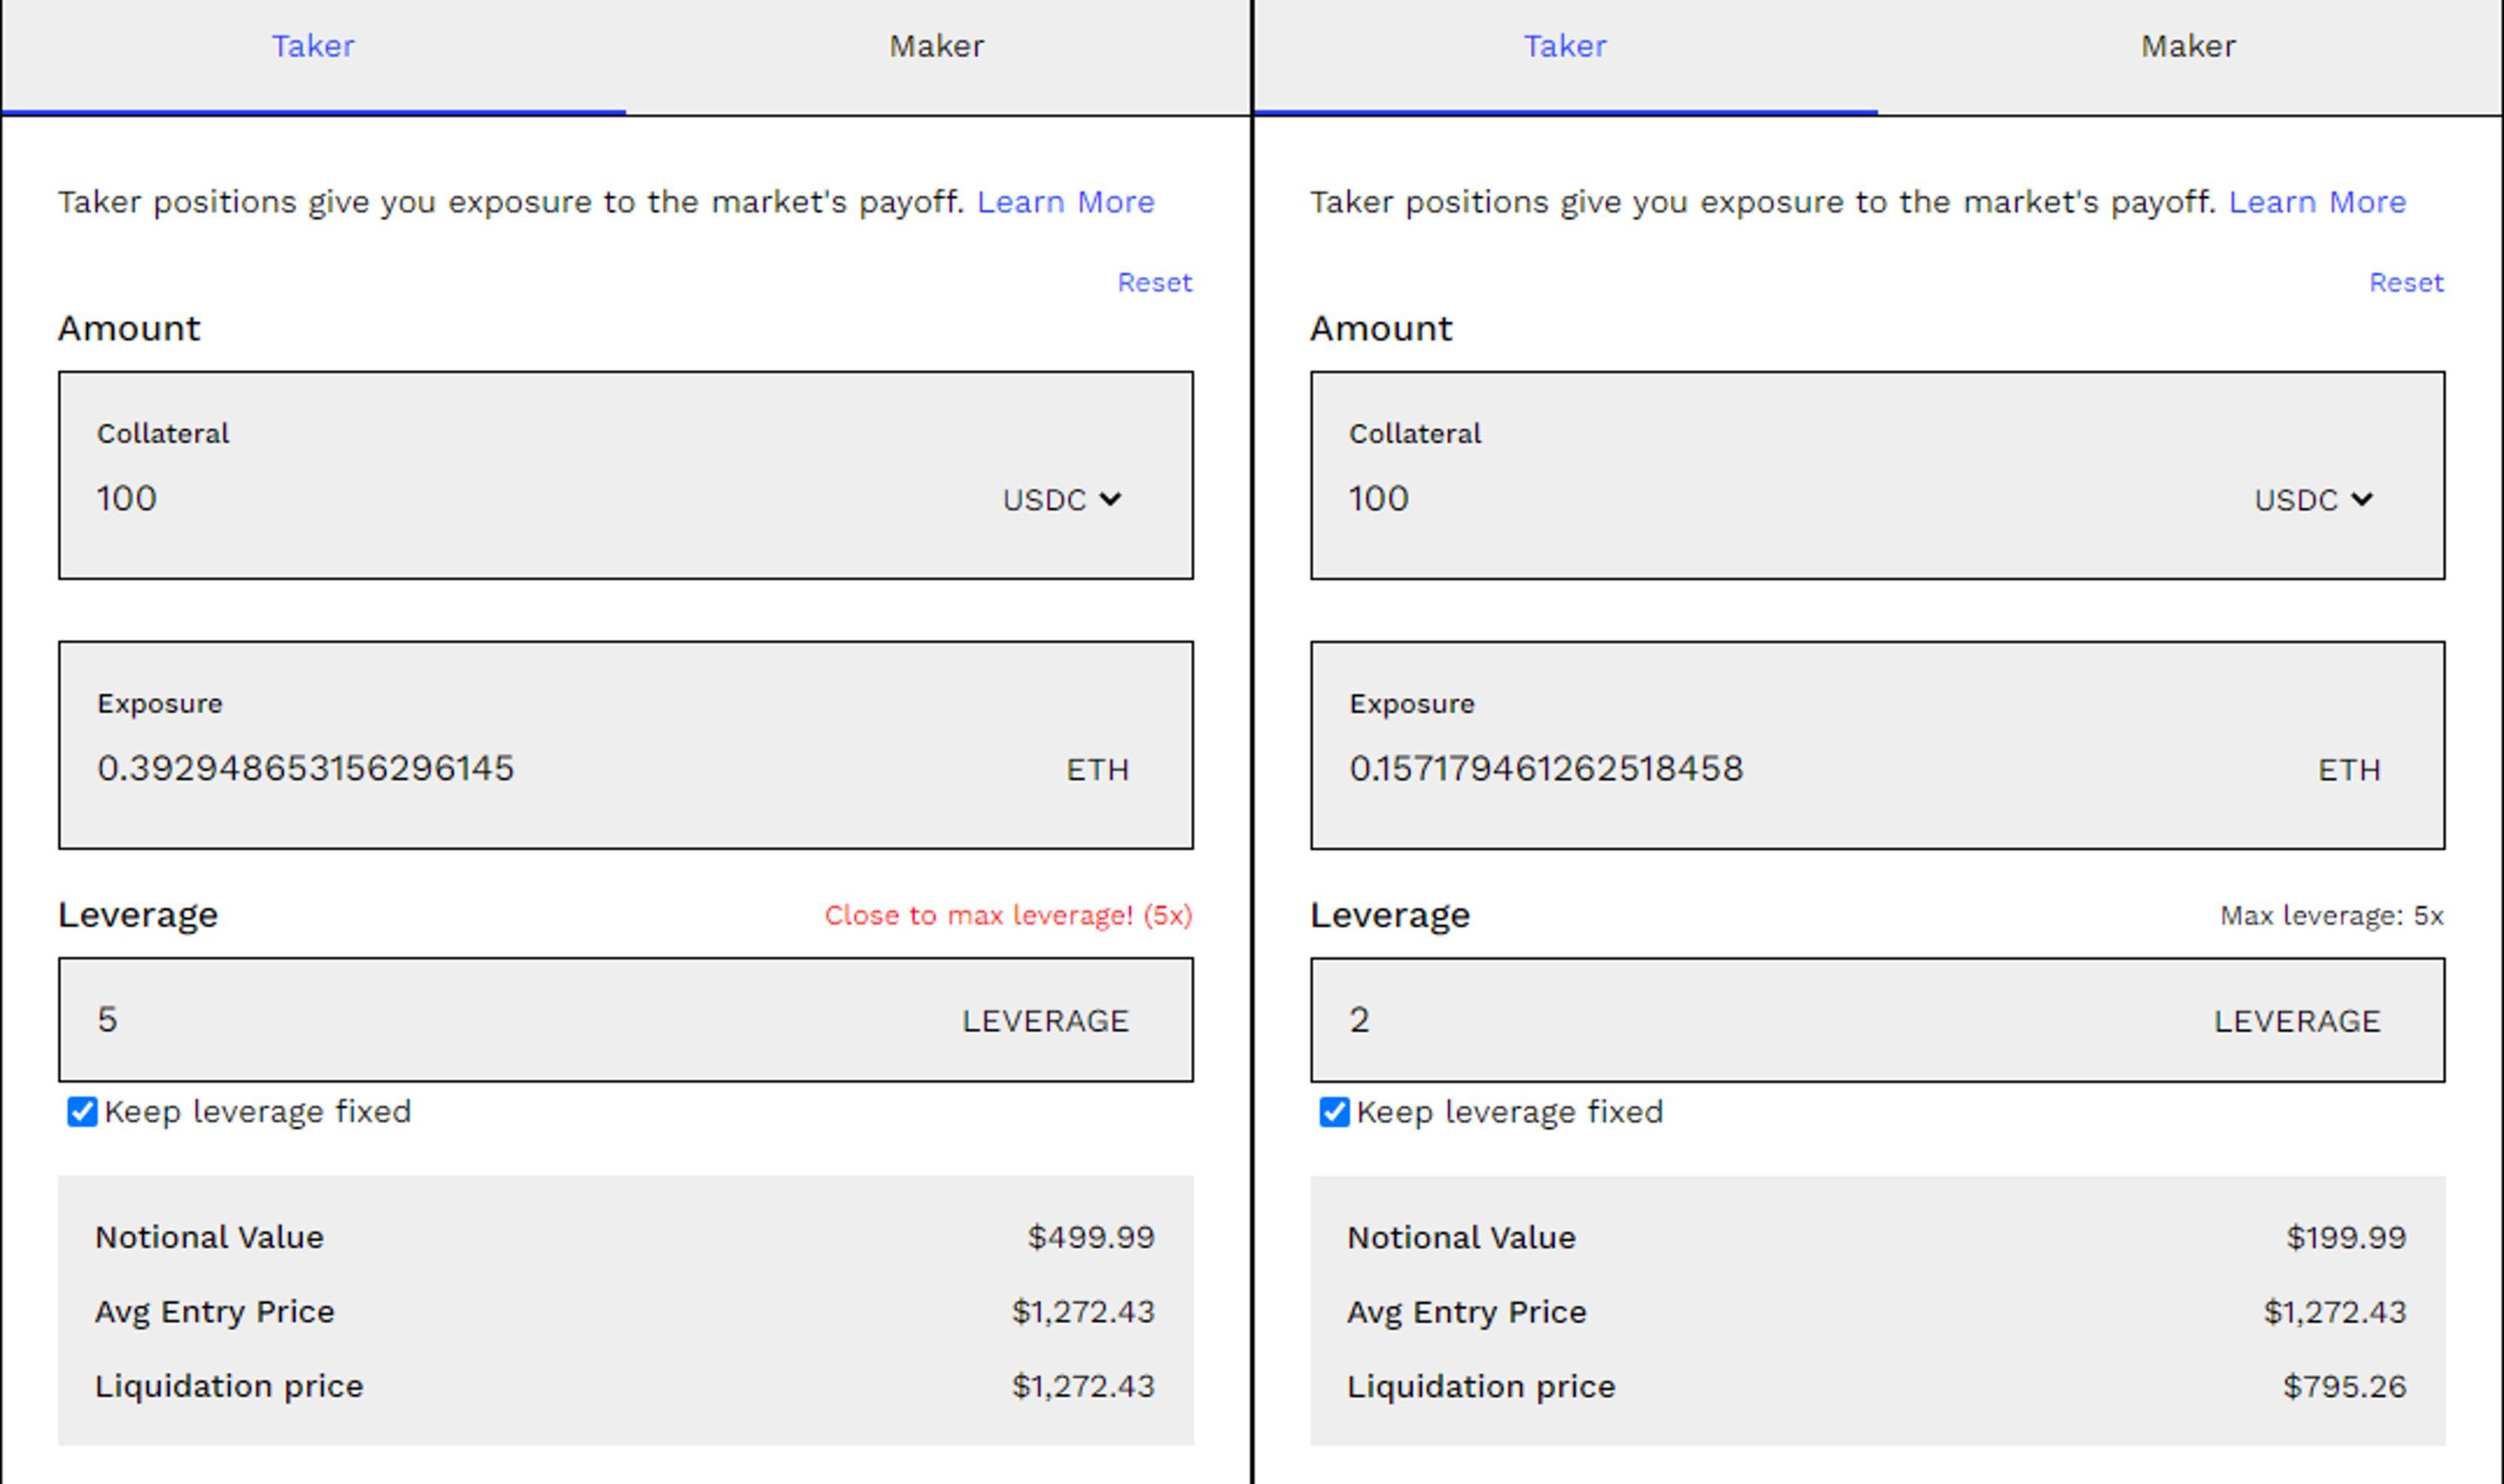Focus the Leverage input showing 5
This screenshot has width=2504, height=1484.
point(500,1020)
